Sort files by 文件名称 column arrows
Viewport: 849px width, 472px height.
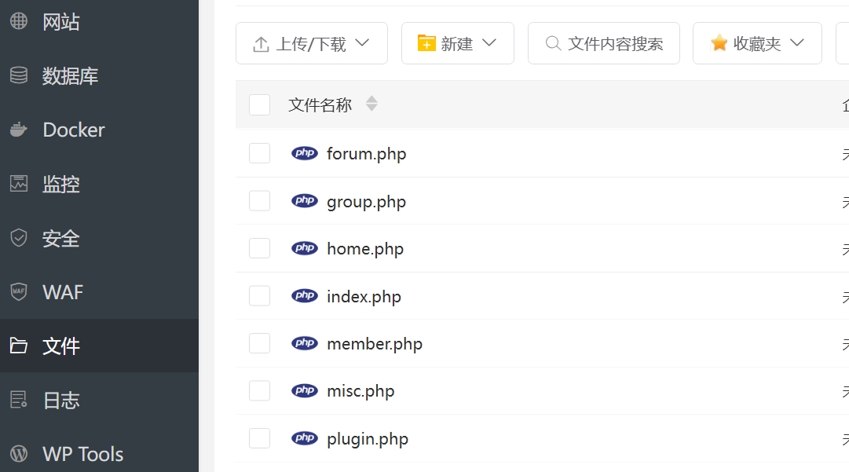click(371, 104)
